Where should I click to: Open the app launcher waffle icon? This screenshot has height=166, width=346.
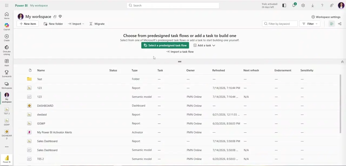[x=6, y=5]
